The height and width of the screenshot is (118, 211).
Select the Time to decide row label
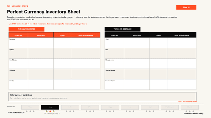coord(110,70)
